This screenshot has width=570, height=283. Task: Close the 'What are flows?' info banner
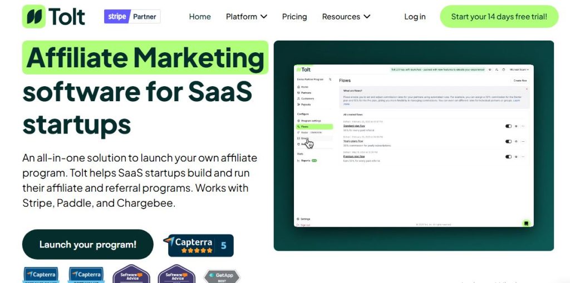click(527, 90)
